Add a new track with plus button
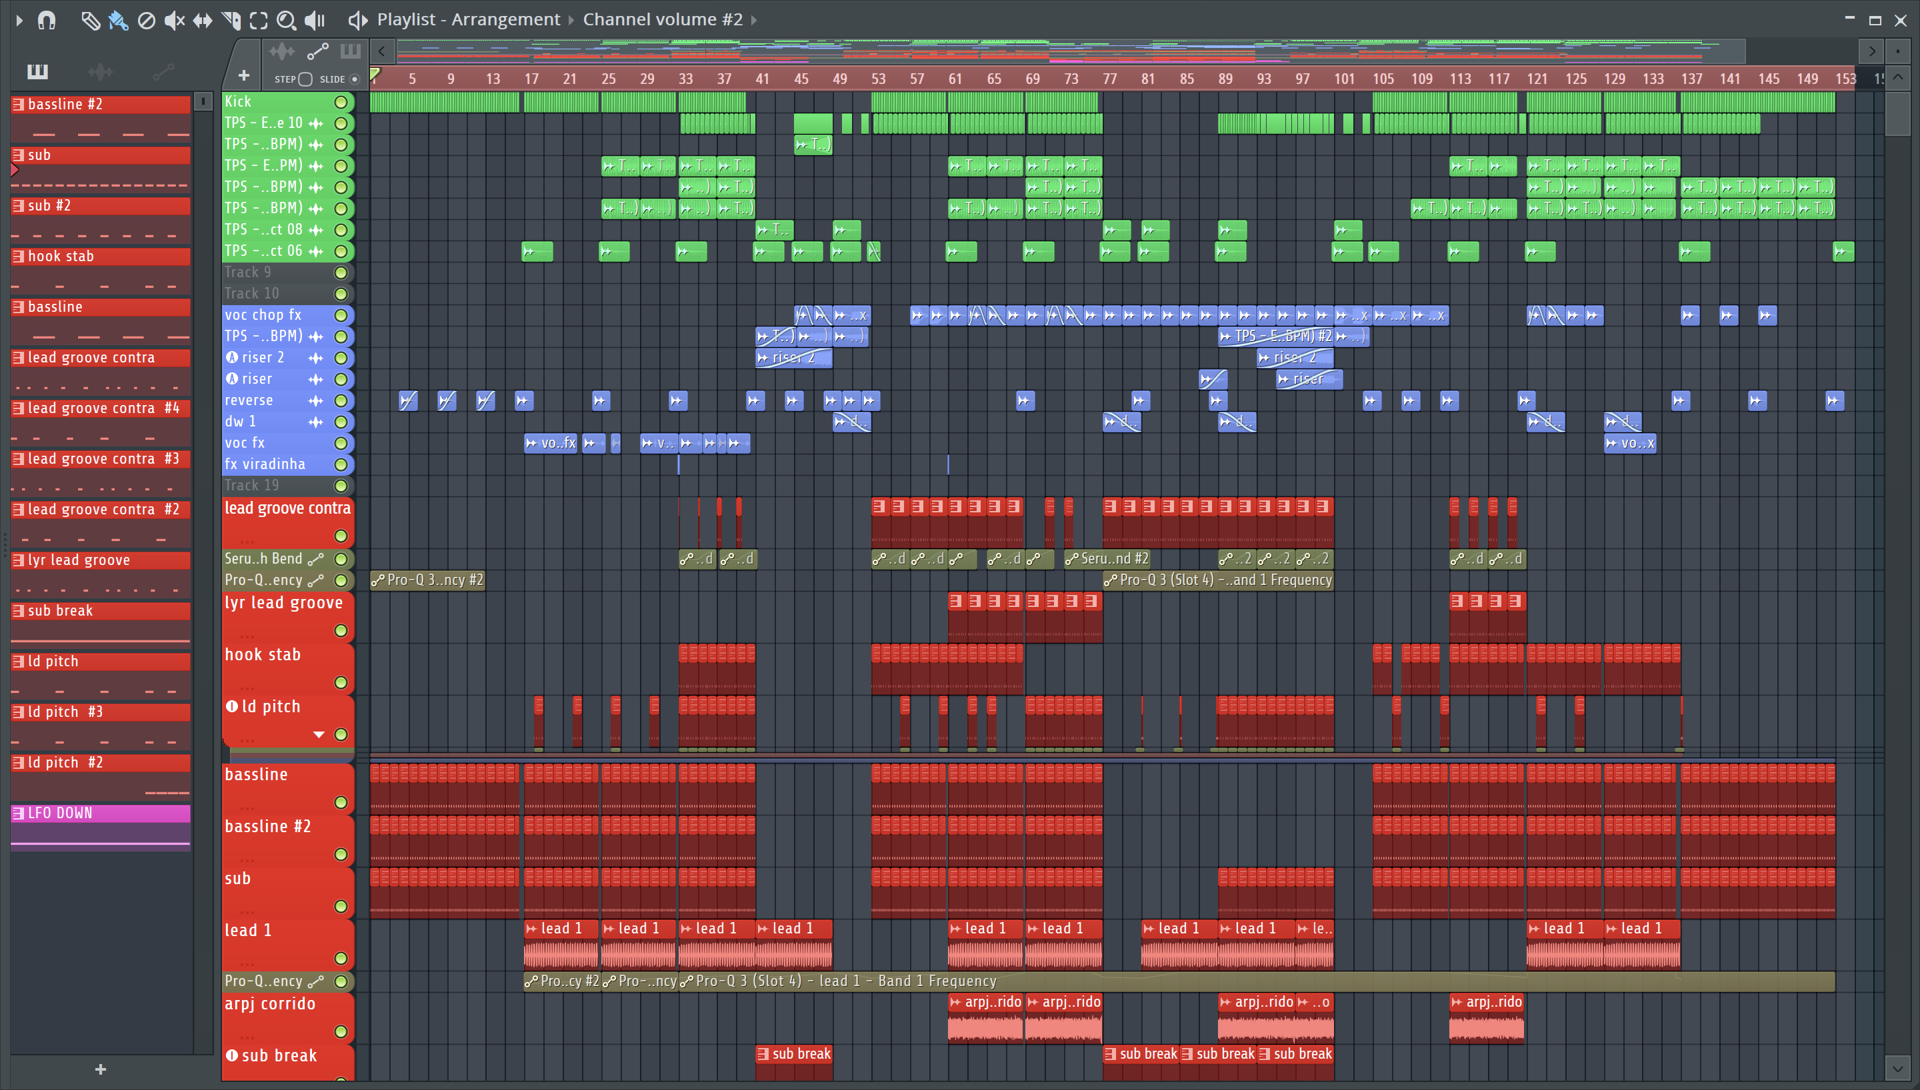 [243, 75]
